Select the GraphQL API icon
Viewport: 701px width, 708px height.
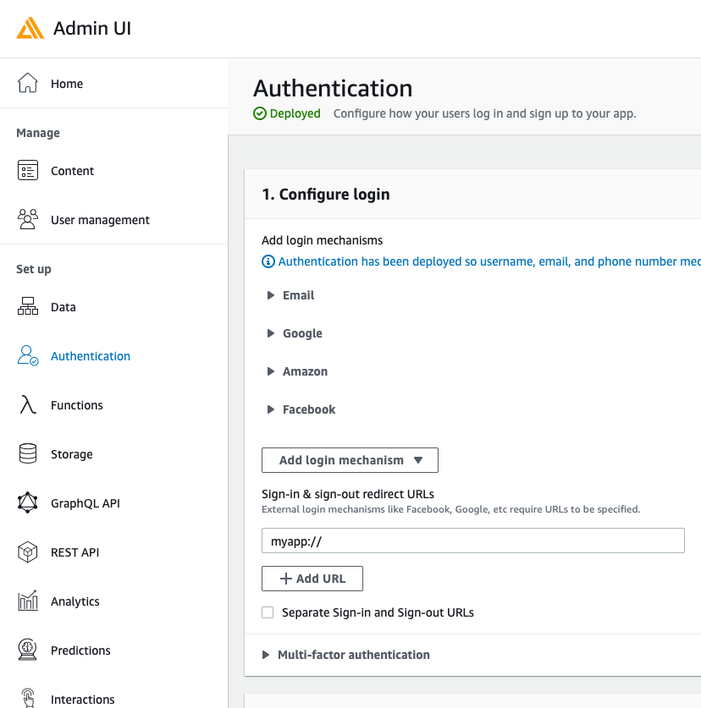(x=28, y=502)
